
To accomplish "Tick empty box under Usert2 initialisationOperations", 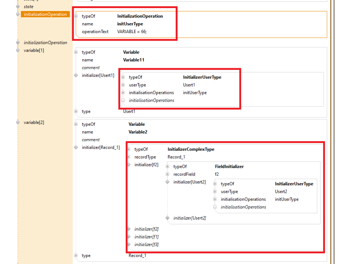I will click(215, 207).
